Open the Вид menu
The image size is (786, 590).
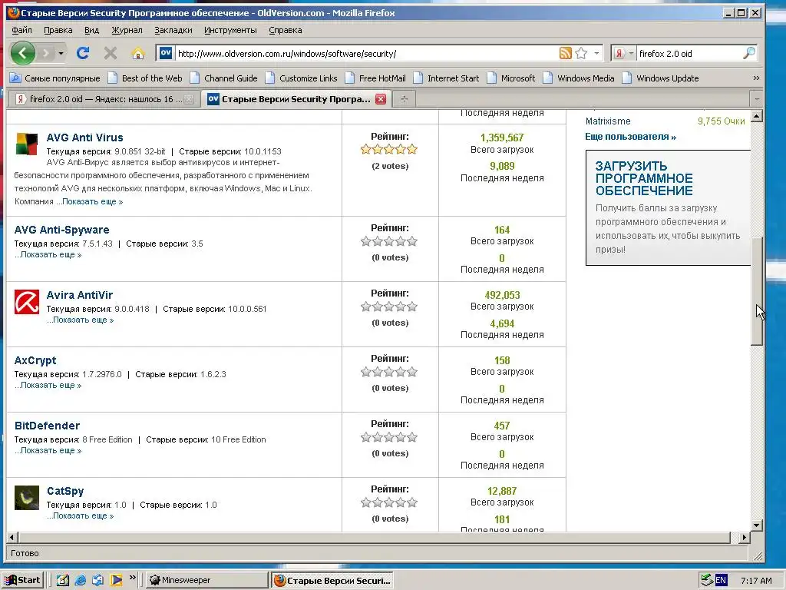(x=92, y=30)
